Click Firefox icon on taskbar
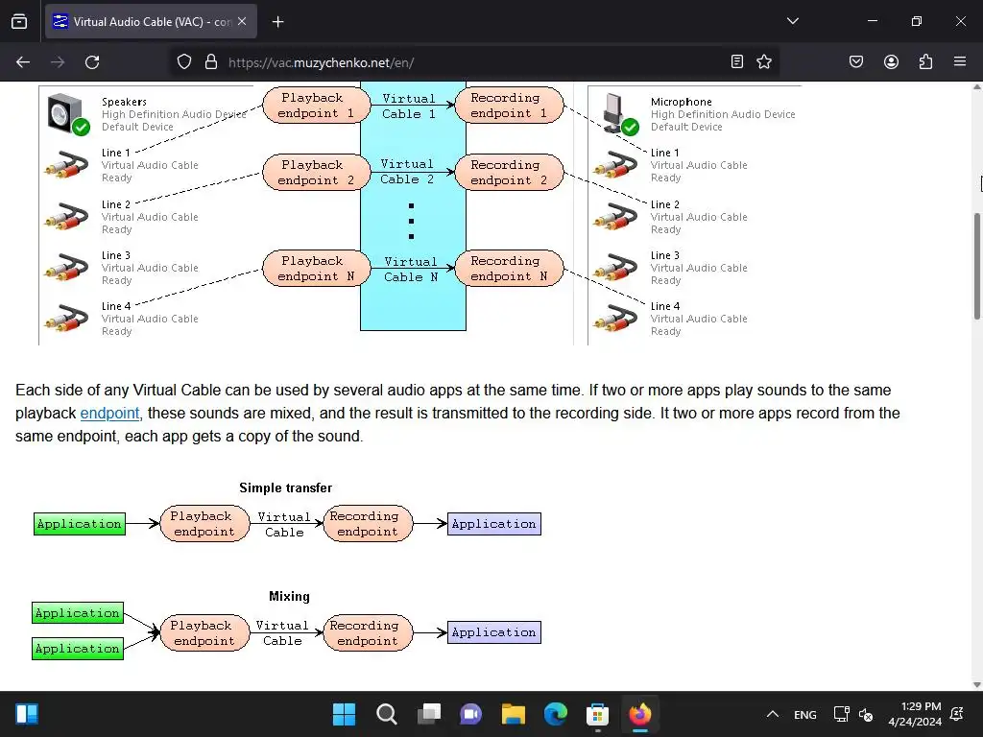 click(x=640, y=714)
